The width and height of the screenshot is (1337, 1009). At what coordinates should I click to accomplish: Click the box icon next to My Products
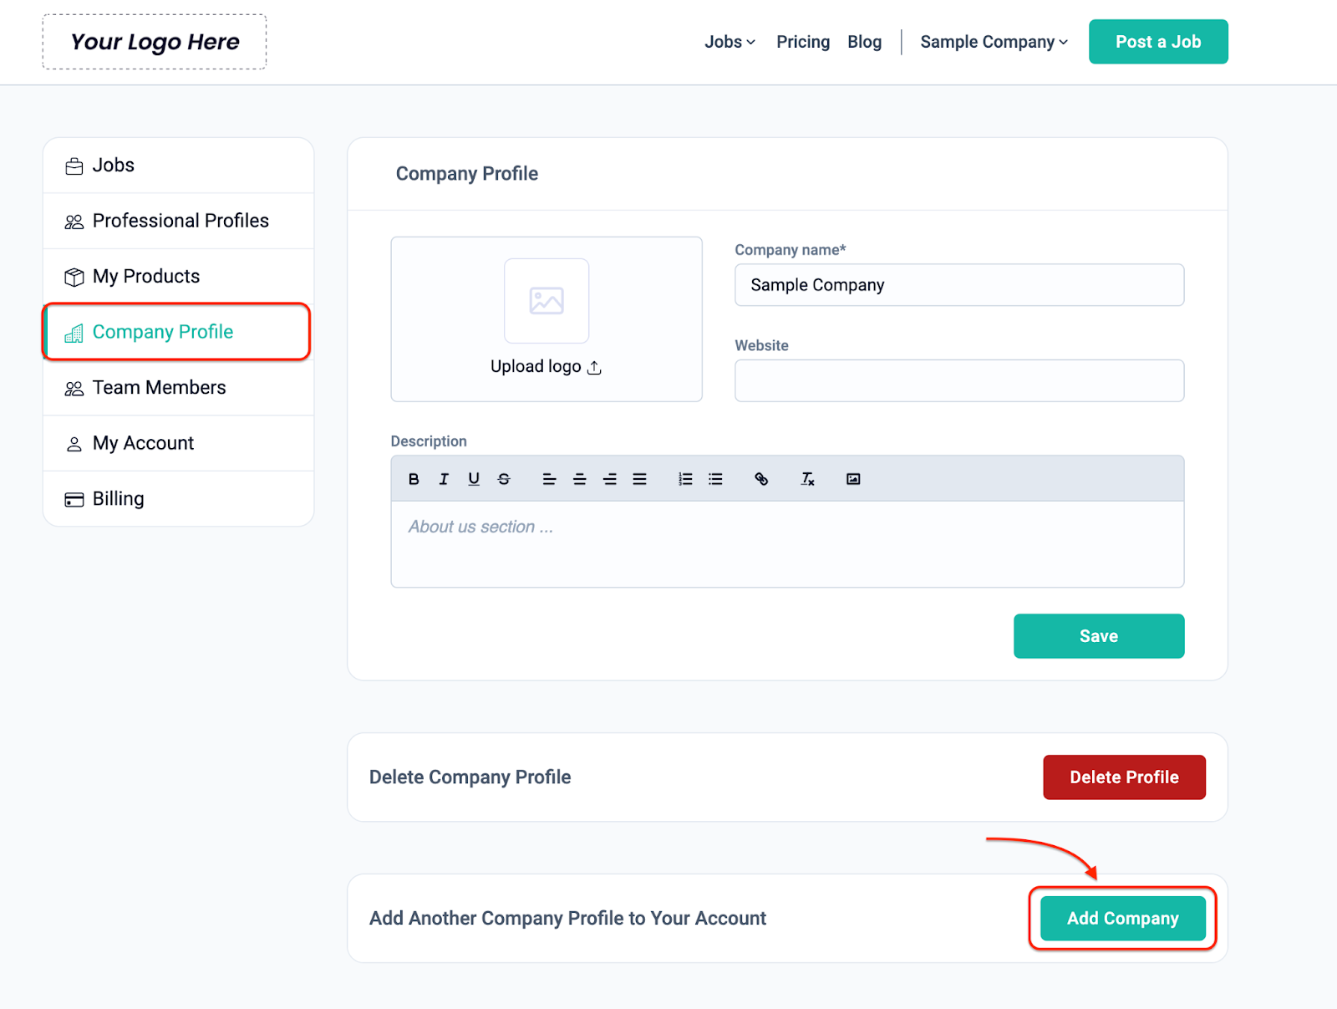tap(74, 277)
